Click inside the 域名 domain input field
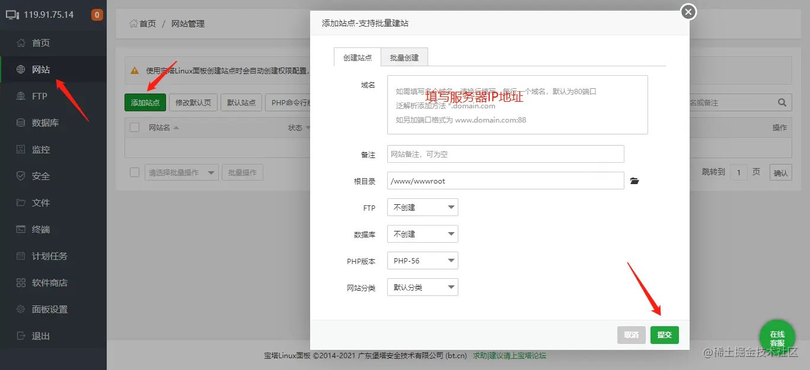Image resolution: width=810 pixels, height=370 pixels. tap(517, 104)
